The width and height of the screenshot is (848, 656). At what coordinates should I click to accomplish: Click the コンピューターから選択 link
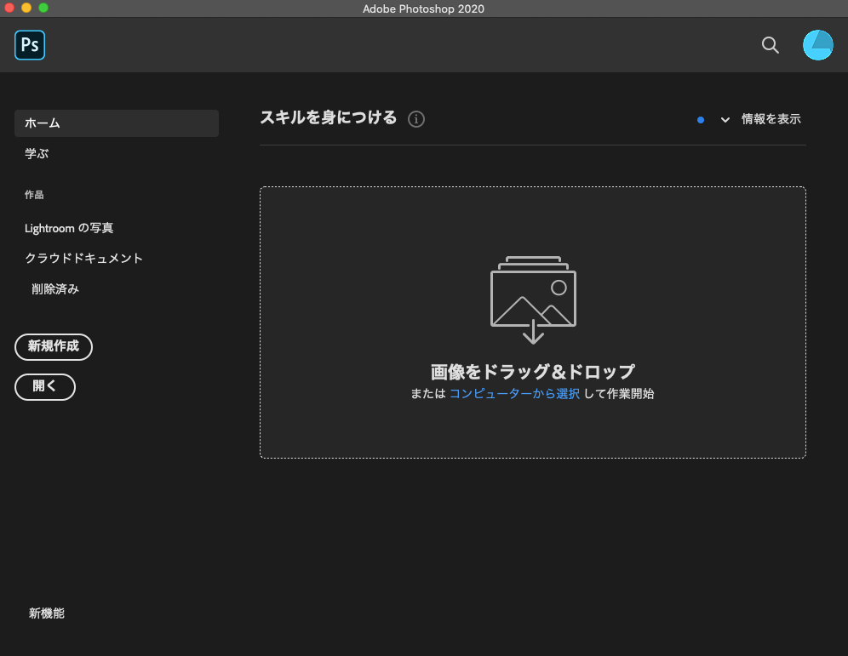tap(514, 394)
